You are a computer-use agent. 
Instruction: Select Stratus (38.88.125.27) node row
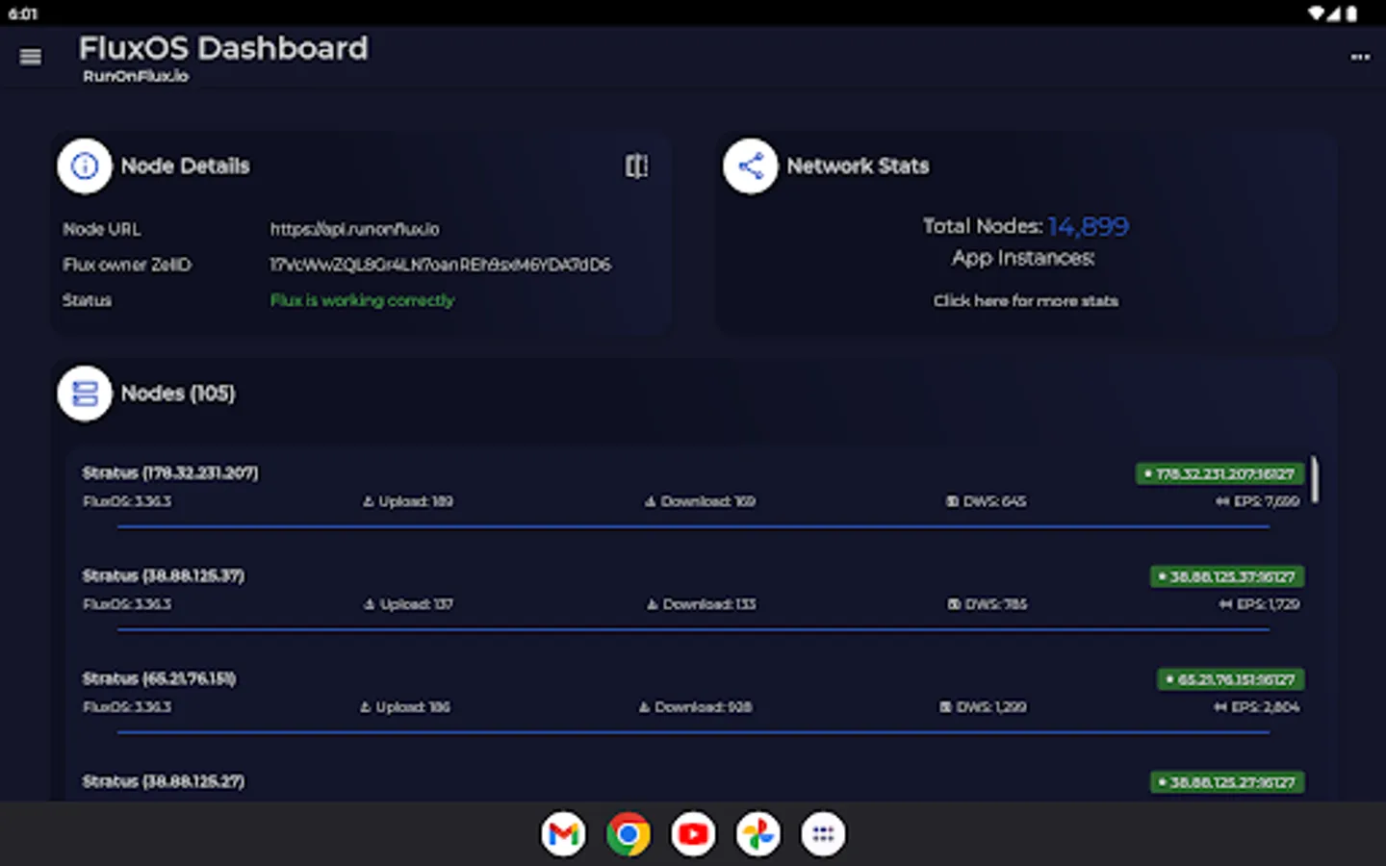(693, 783)
